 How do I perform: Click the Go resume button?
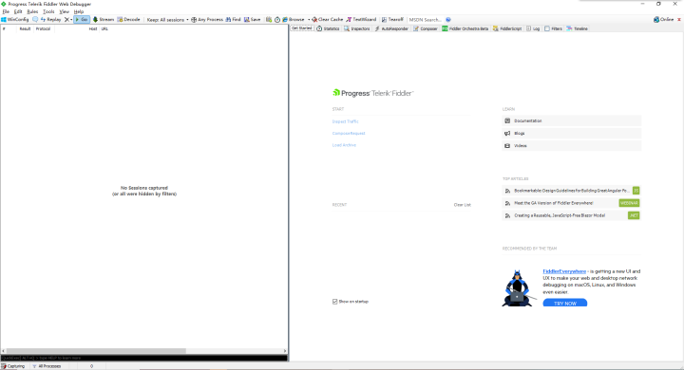[x=82, y=20]
